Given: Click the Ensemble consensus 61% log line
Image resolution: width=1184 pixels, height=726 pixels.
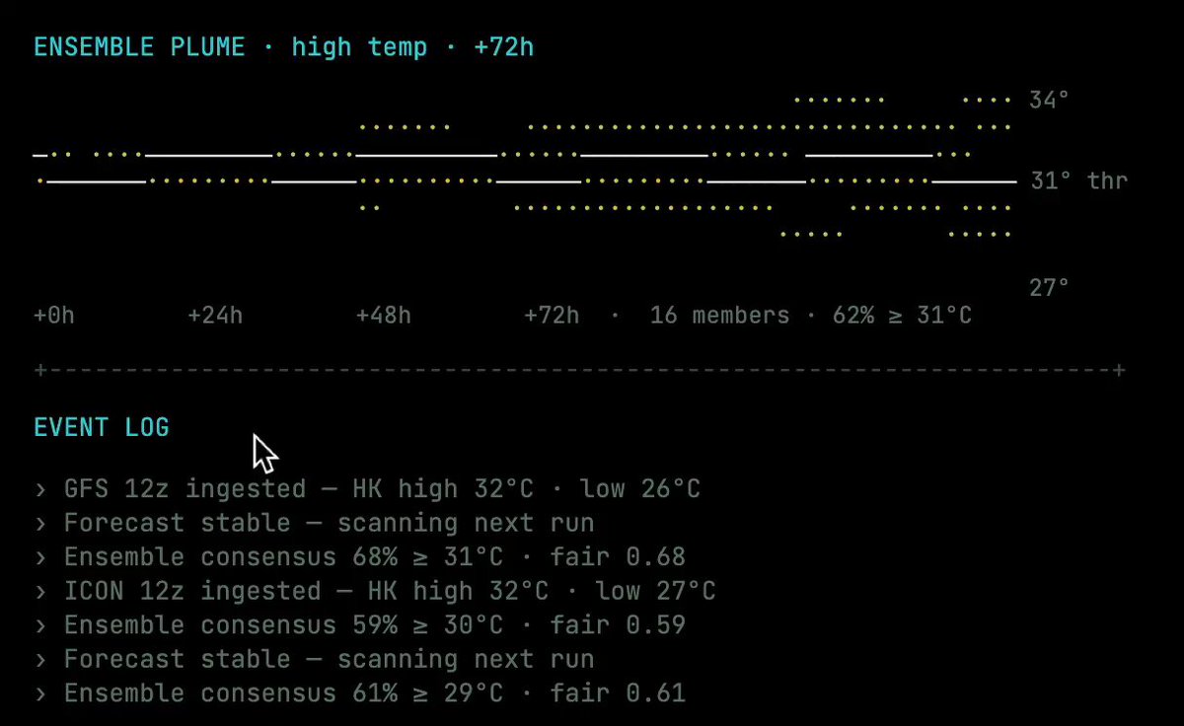Looking at the screenshot, I should pyautogui.click(x=359, y=693).
